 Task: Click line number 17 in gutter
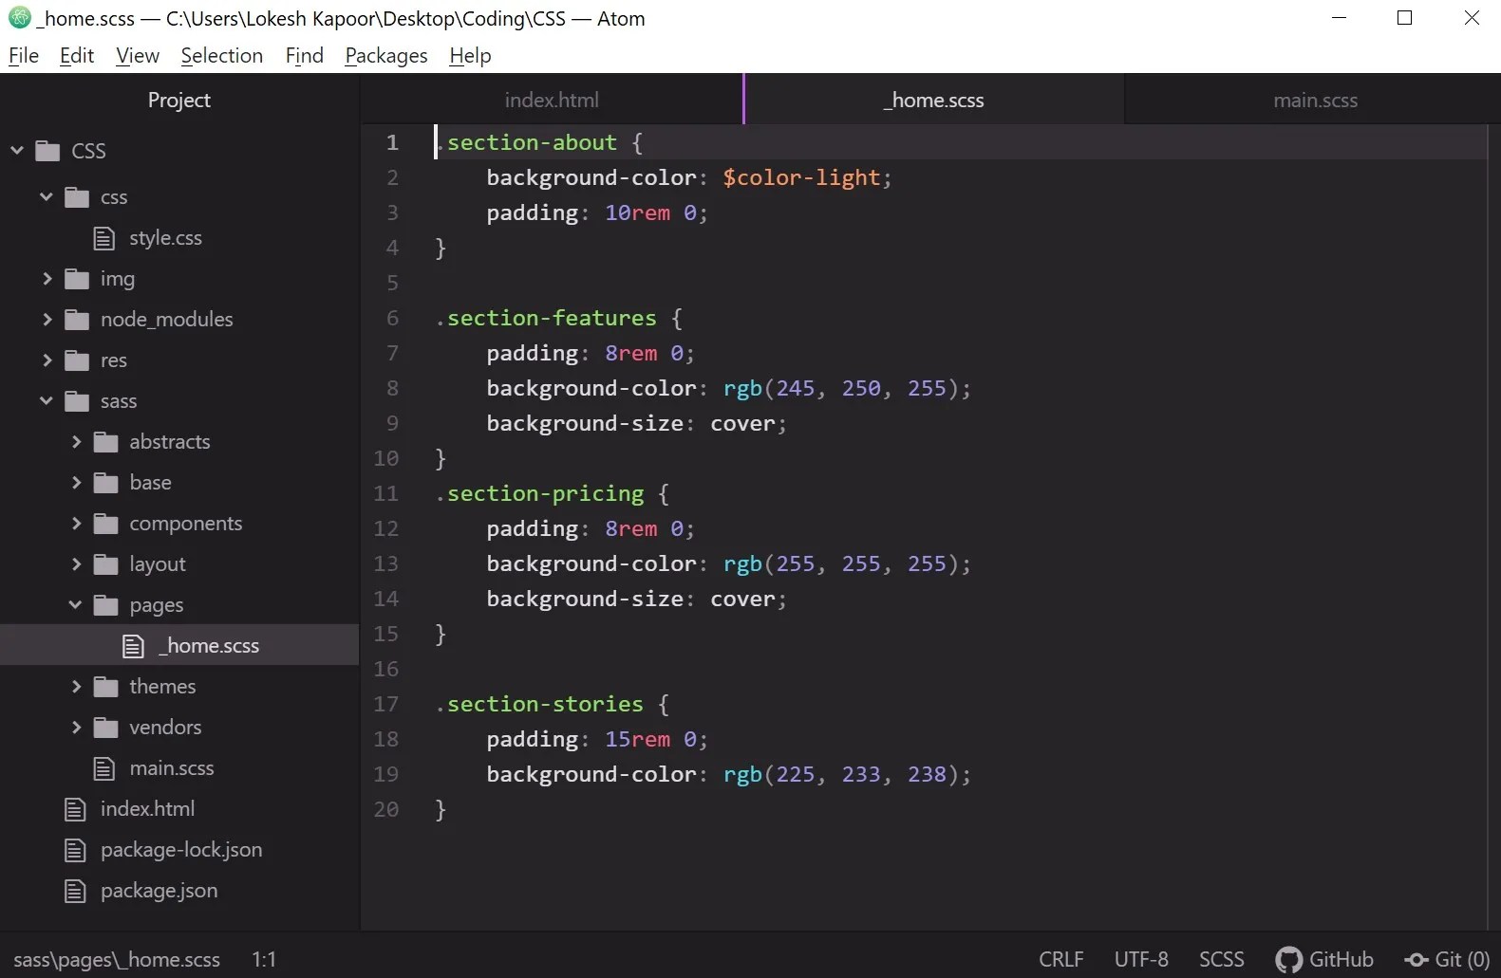(x=385, y=704)
